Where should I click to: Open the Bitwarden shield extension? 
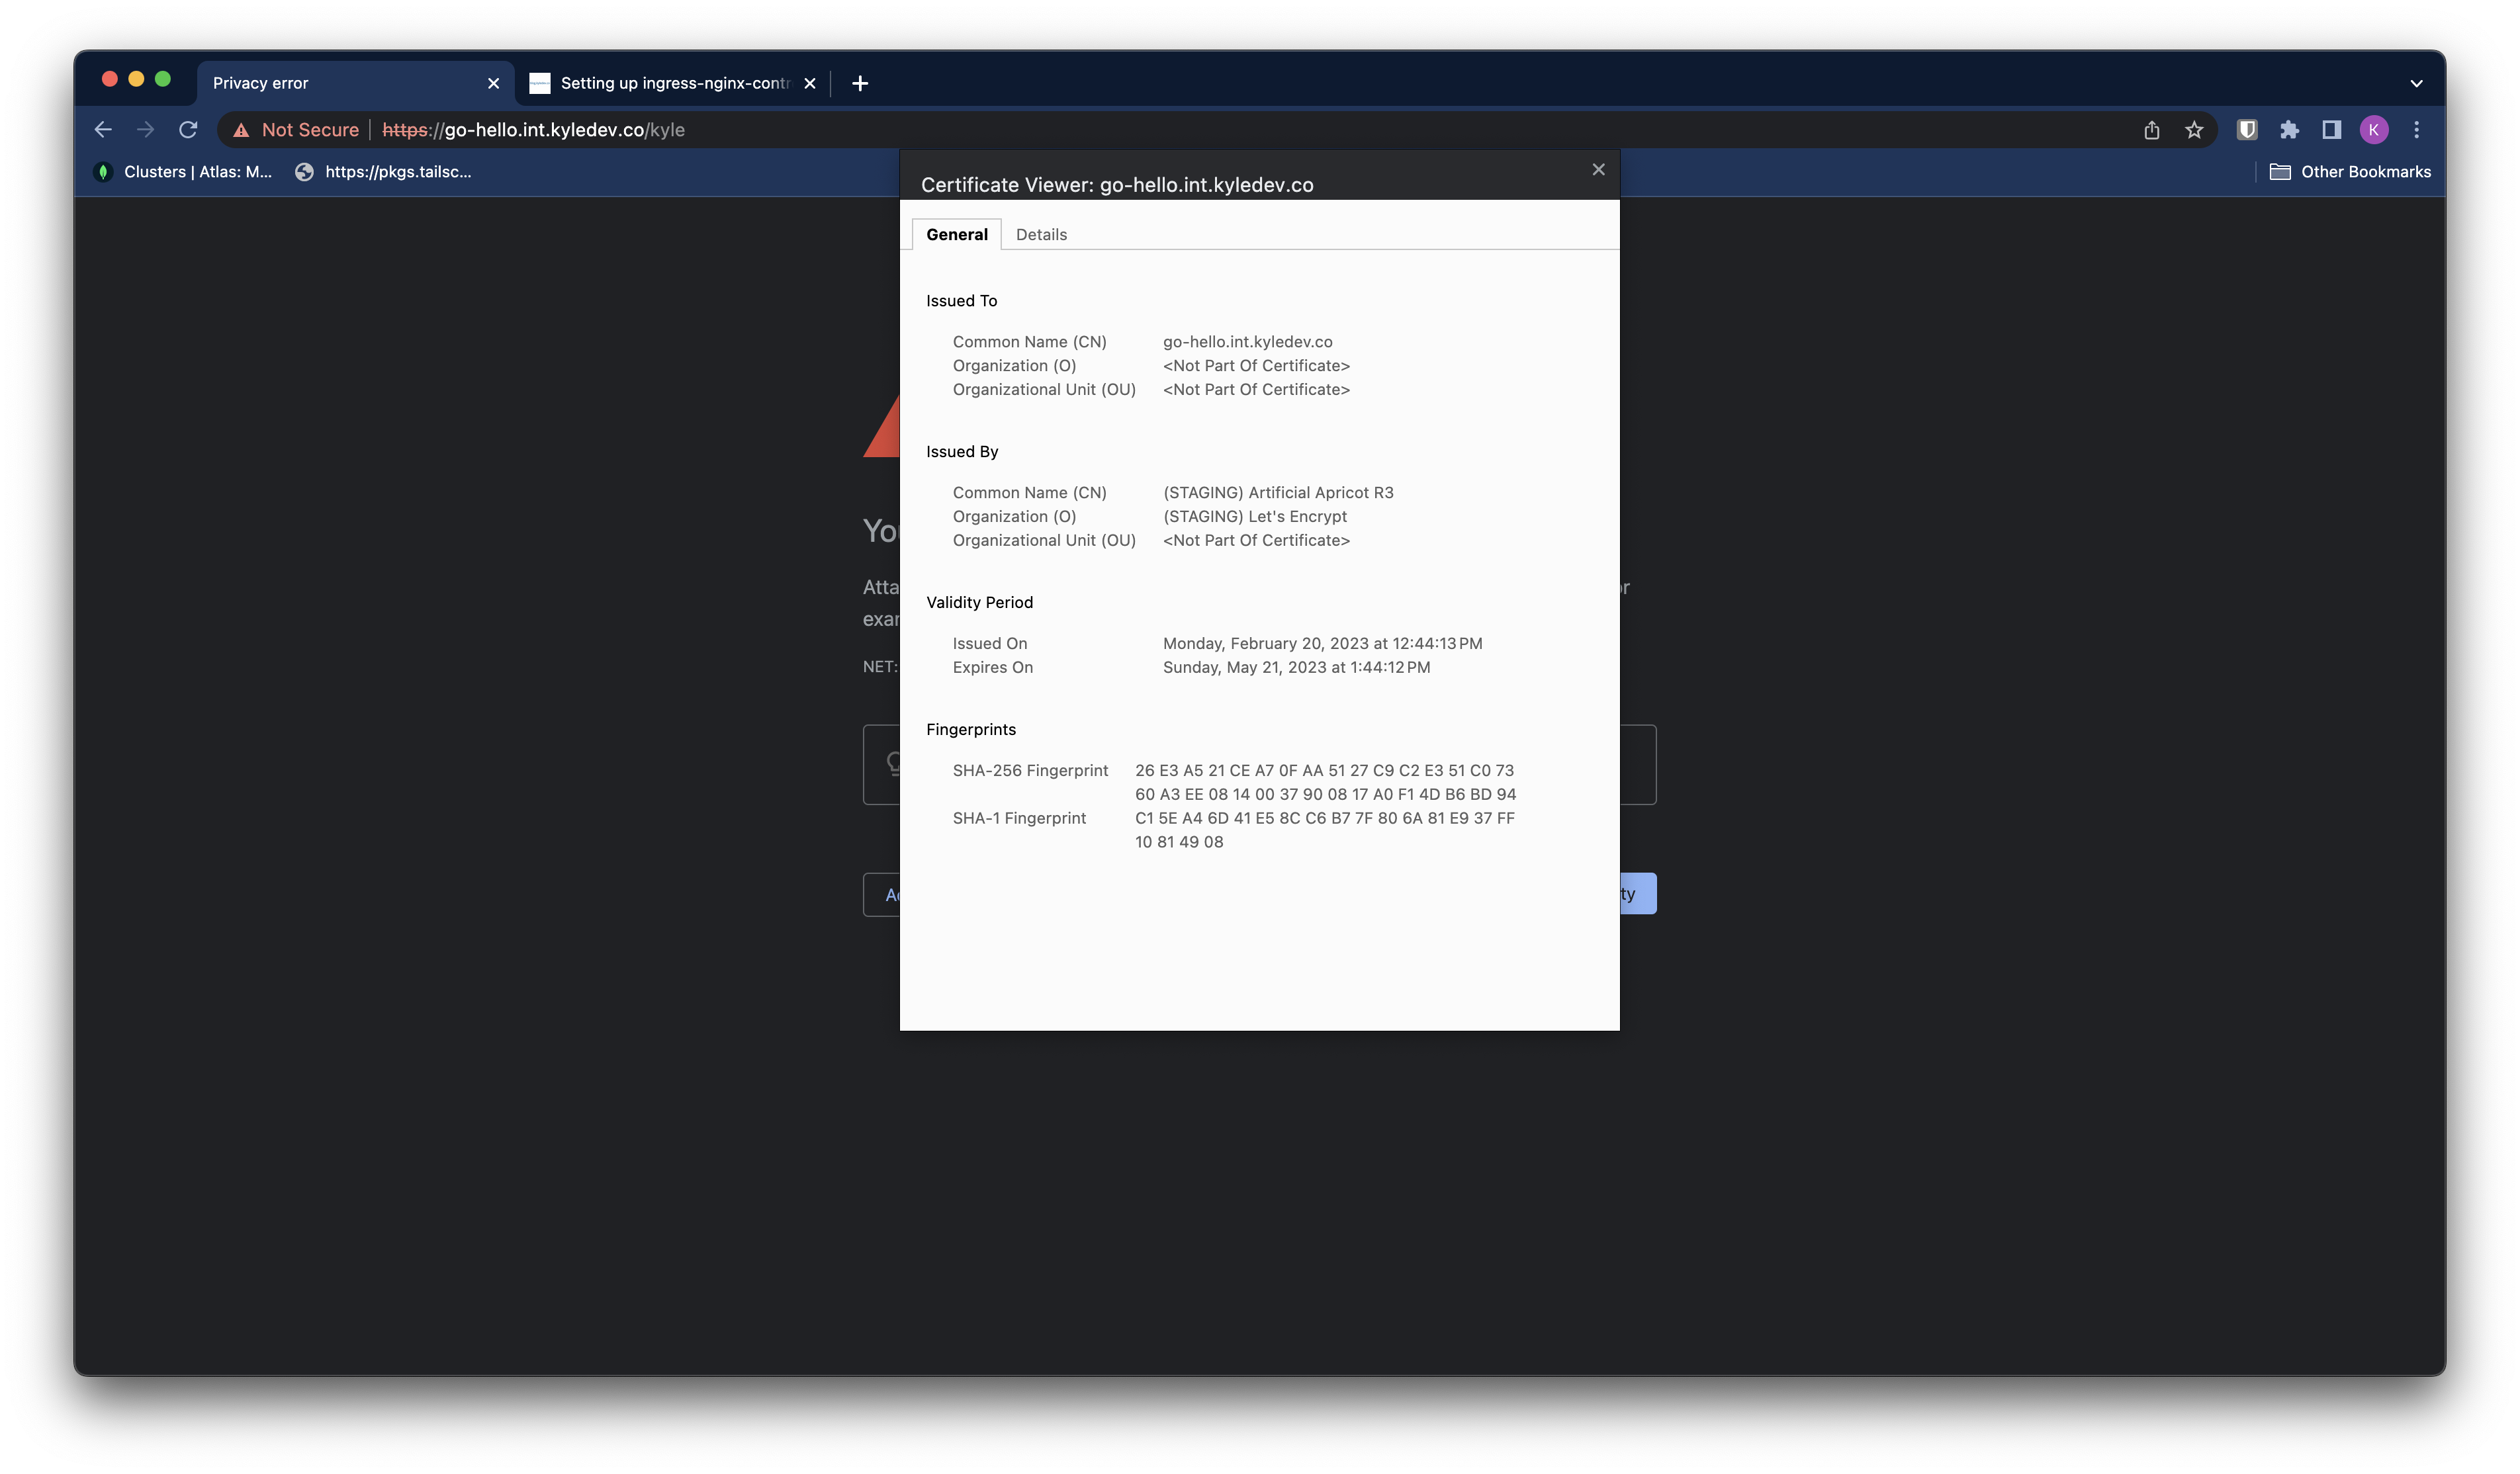2247,130
